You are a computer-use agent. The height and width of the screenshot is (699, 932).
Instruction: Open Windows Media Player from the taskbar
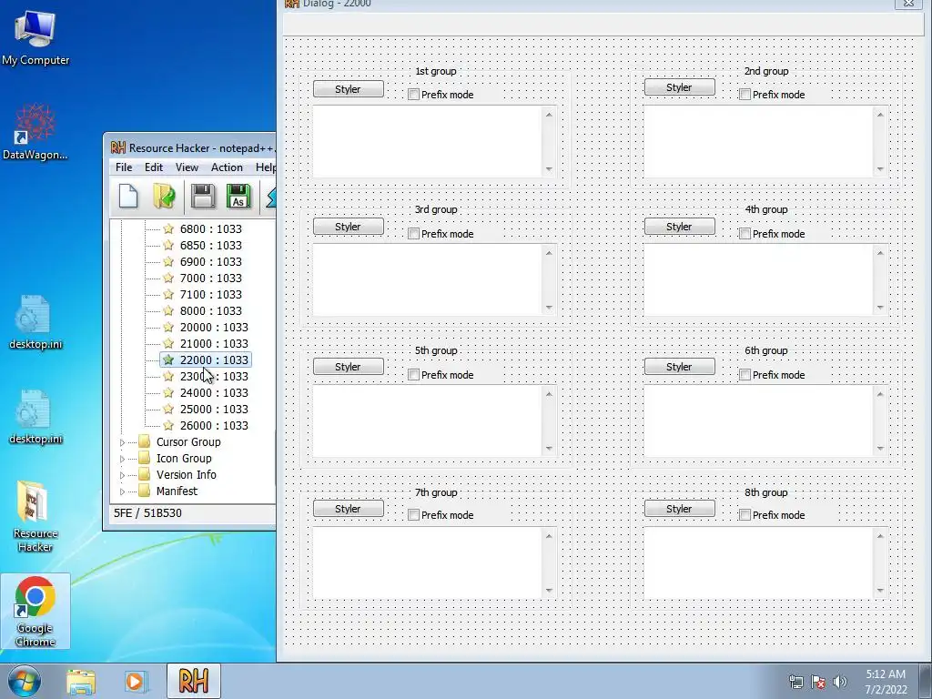click(x=135, y=681)
